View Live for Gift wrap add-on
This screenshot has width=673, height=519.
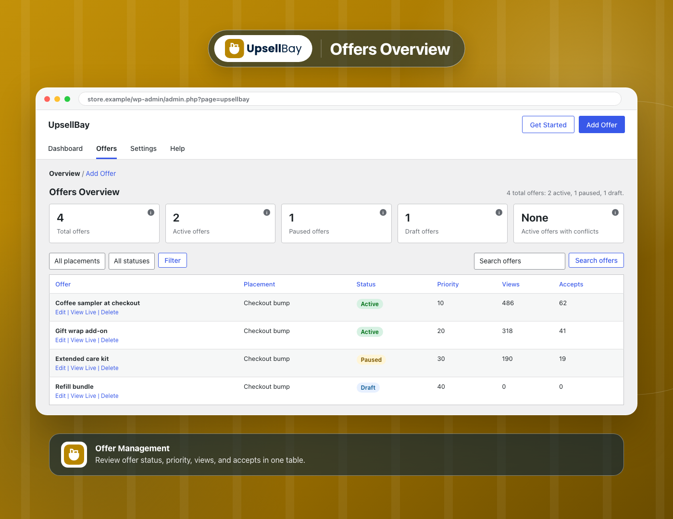click(x=83, y=340)
